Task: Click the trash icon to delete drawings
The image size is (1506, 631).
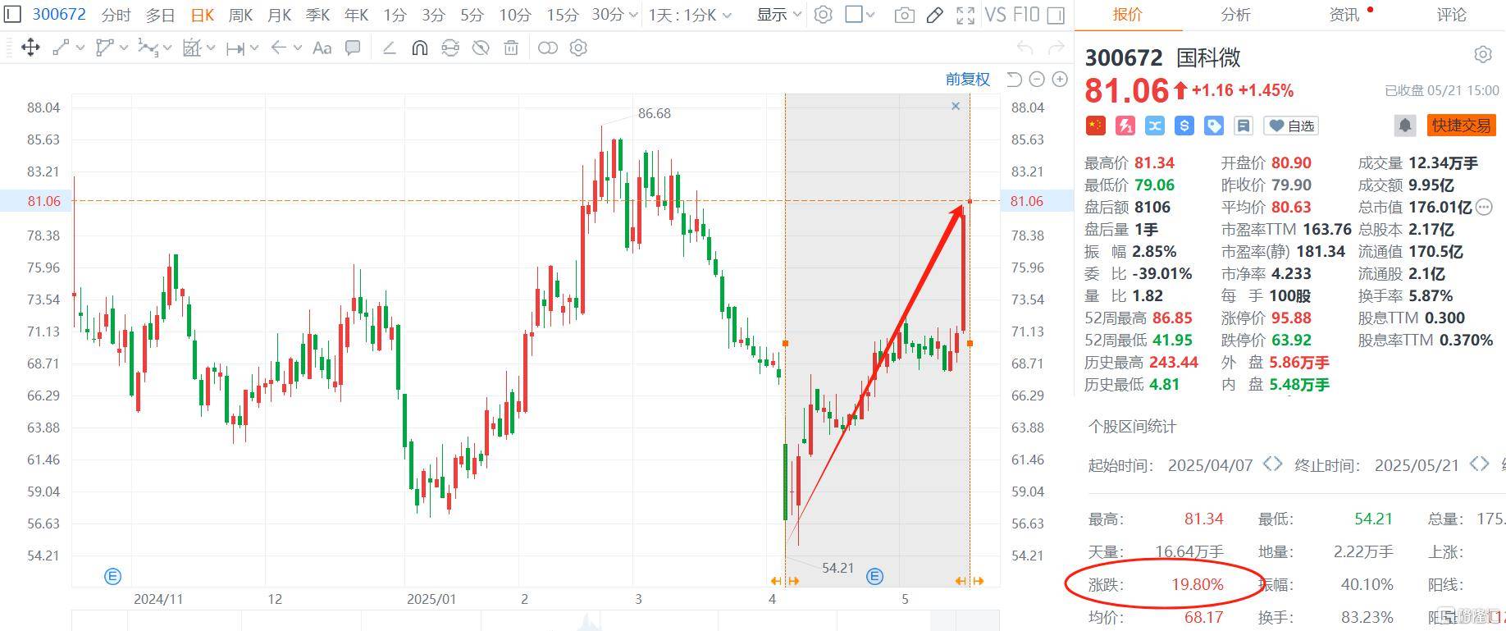Action: (511, 48)
